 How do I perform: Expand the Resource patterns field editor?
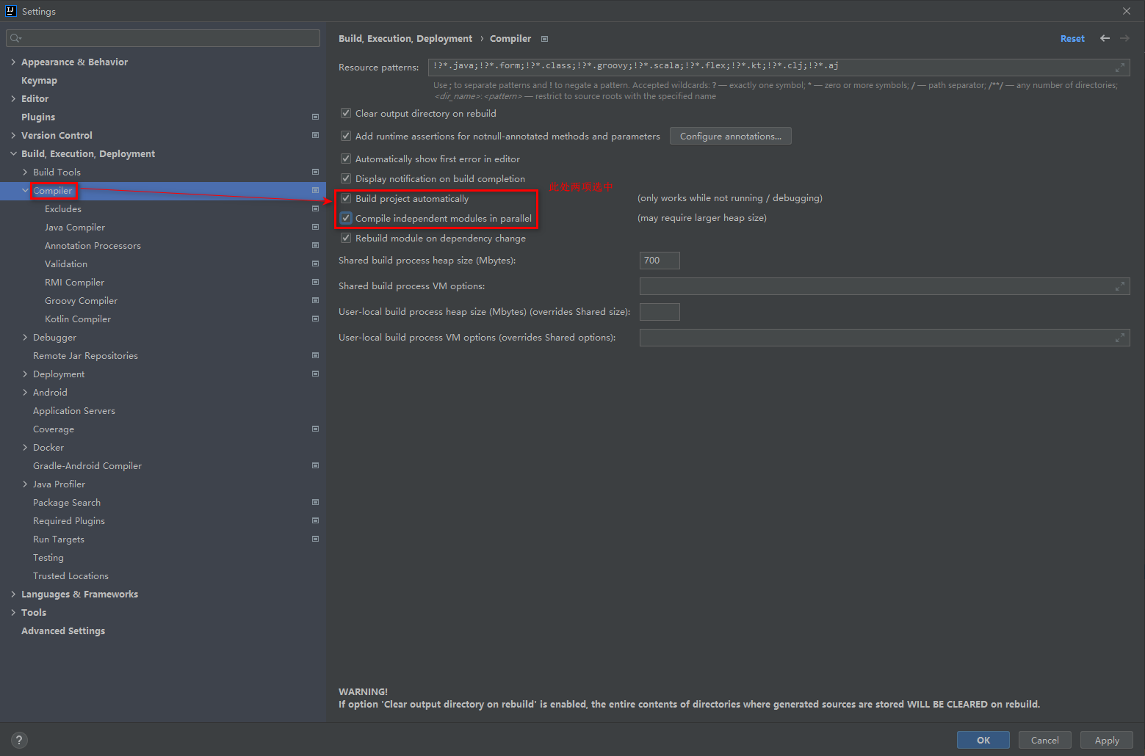1120,68
